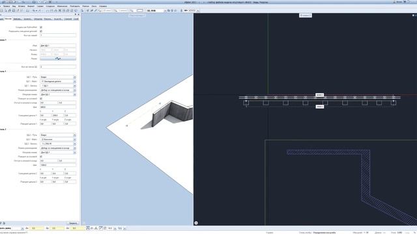Open the 'ЗД 2 - Файл' dropdown in Деталь 2
Image resolution: width=417 pixels, height=234 pixels.
click(58, 139)
